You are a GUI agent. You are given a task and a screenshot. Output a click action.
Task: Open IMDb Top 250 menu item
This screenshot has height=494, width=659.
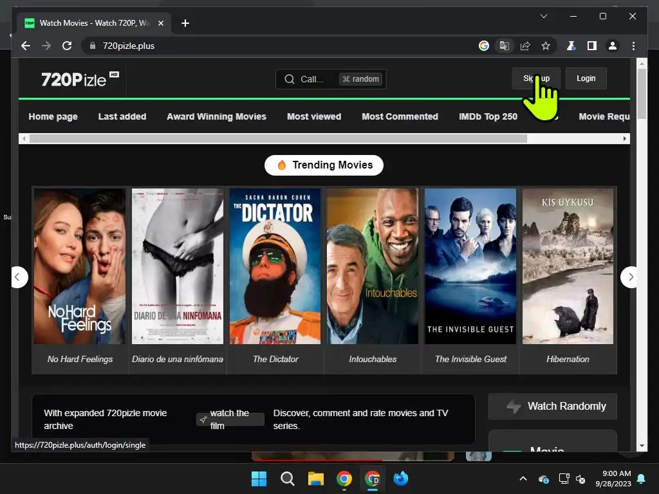[x=488, y=116]
